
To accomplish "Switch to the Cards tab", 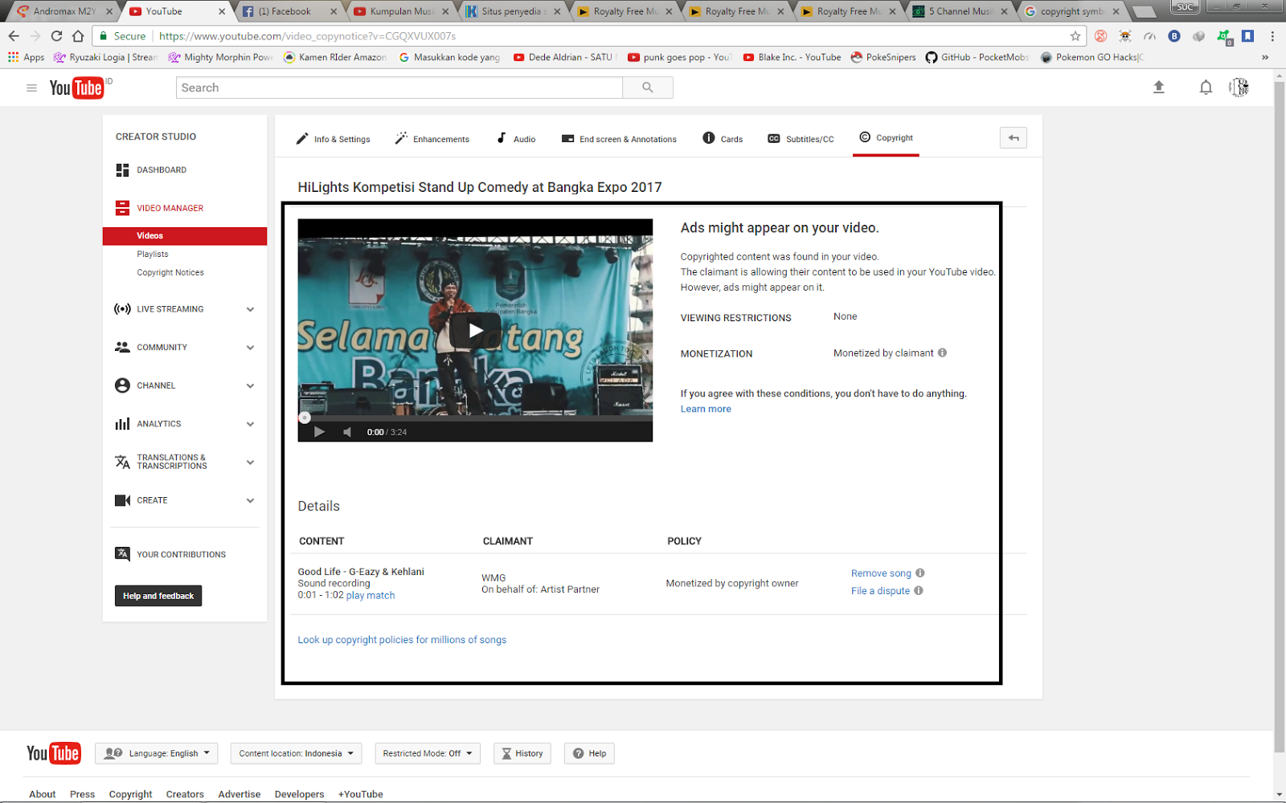I will [723, 139].
